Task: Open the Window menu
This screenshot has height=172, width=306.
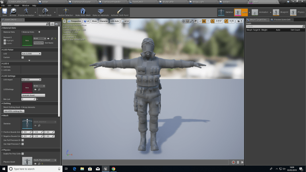Action: coord(25,6)
